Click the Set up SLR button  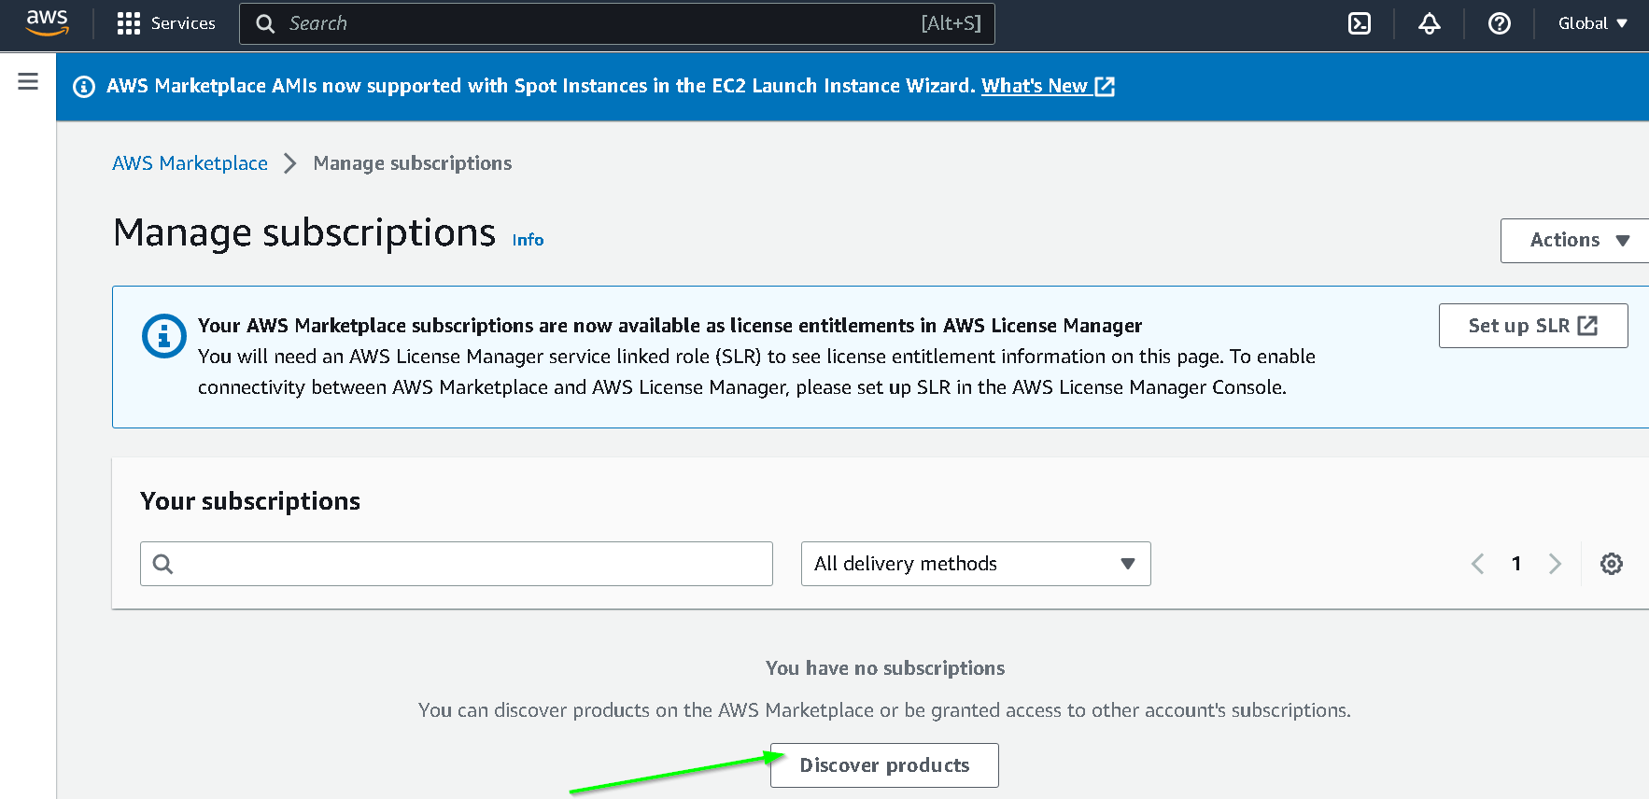click(x=1533, y=326)
